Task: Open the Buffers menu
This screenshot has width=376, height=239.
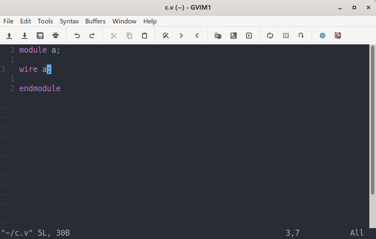Action: [95, 21]
